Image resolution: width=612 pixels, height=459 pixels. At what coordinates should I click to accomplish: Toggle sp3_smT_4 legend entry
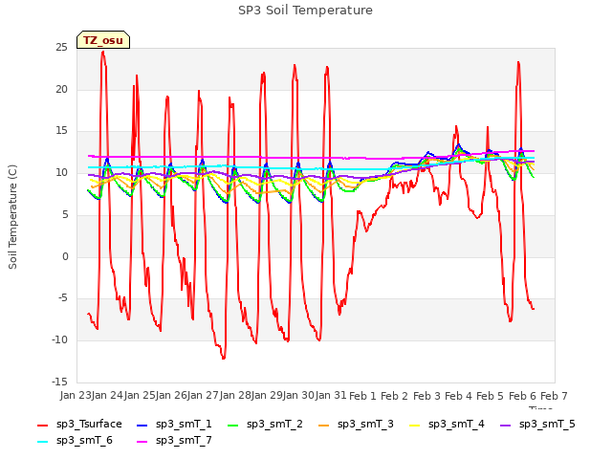point(447,425)
